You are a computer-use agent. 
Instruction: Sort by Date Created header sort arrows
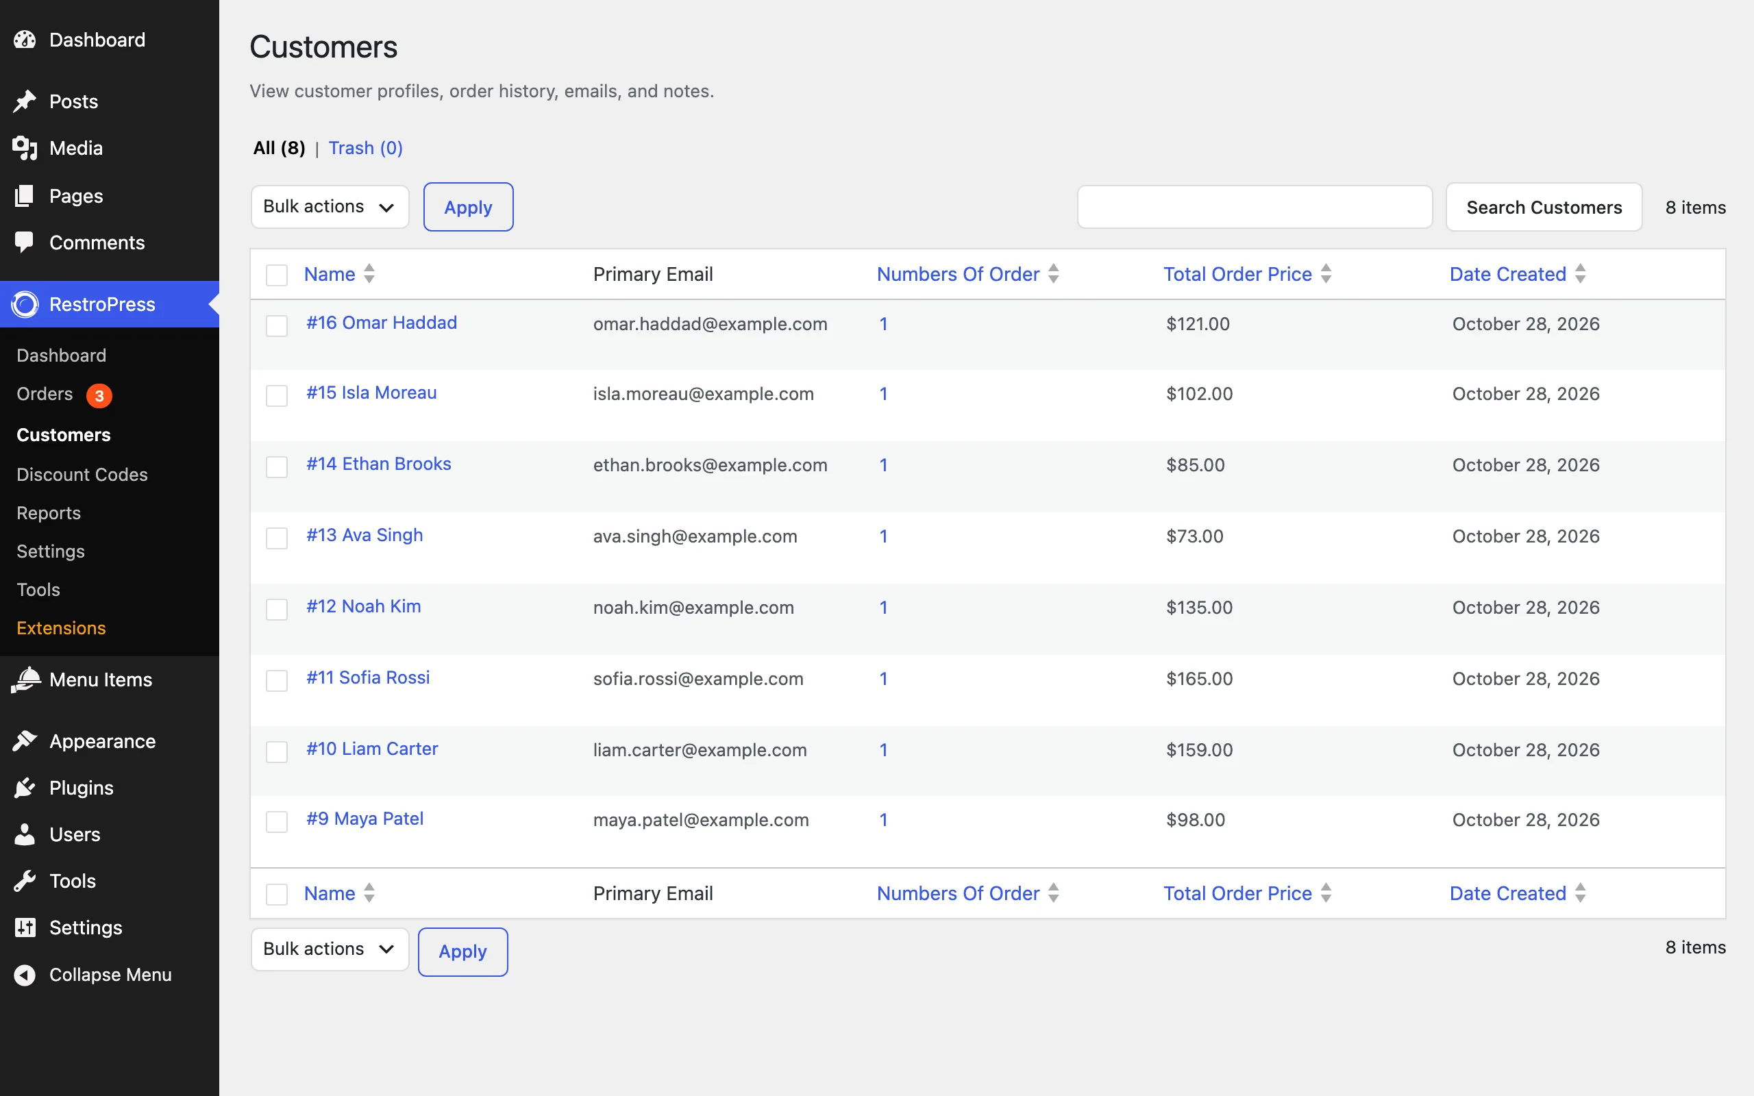(1580, 274)
